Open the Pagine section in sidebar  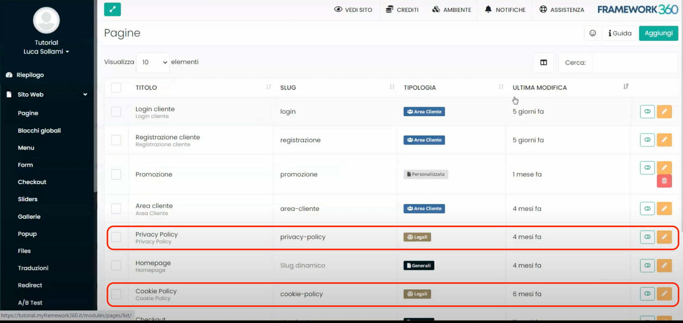click(28, 113)
